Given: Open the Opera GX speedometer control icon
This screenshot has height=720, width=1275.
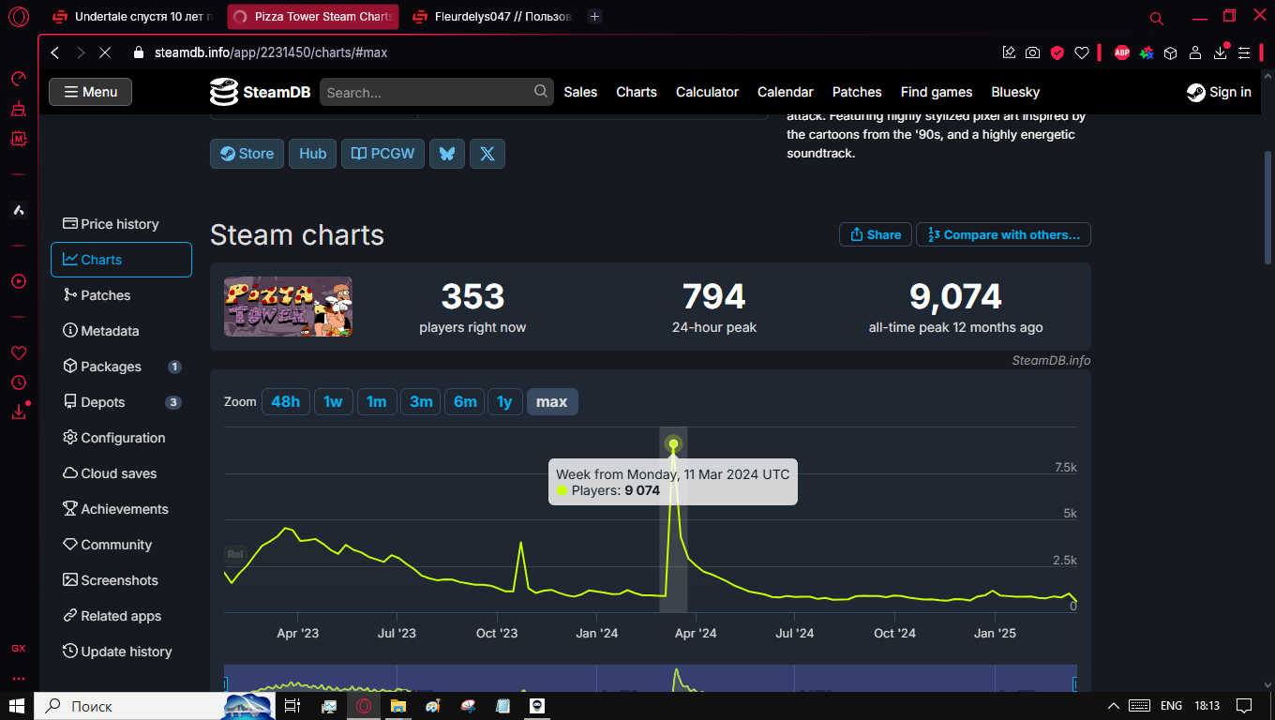Looking at the screenshot, I should pyautogui.click(x=19, y=80).
